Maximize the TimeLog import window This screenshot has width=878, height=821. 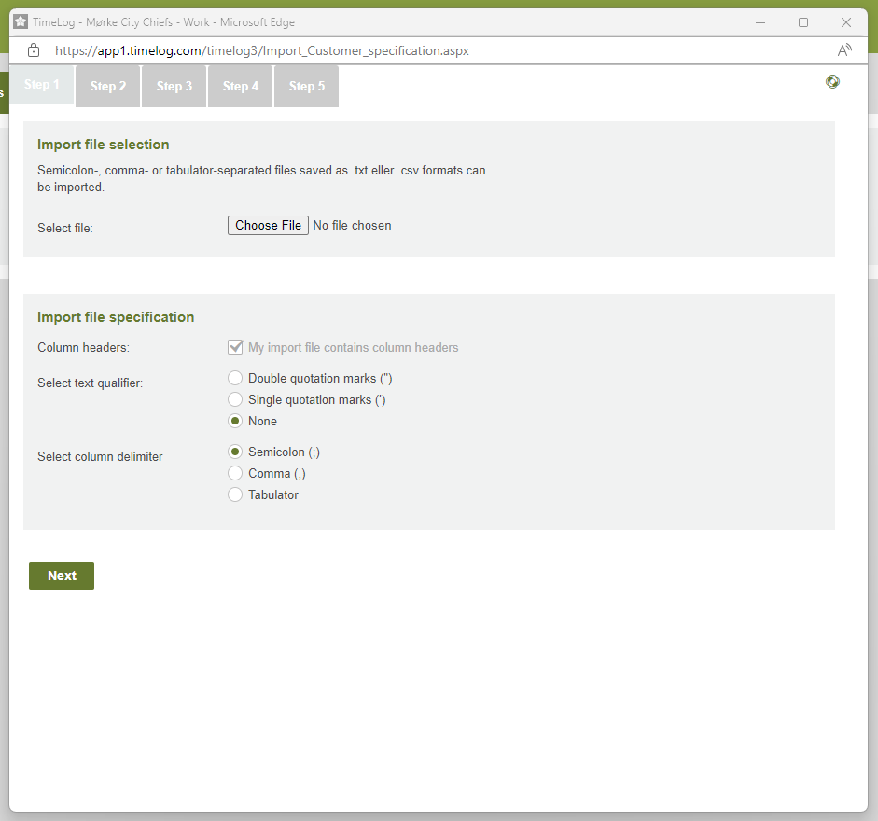point(803,22)
